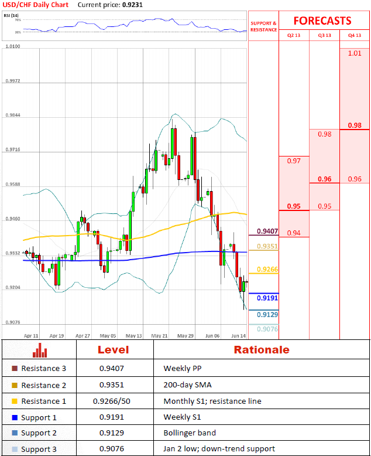Select the 'Resistance 1' row label
The height and width of the screenshot is (456, 371).
click(x=43, y=401)
